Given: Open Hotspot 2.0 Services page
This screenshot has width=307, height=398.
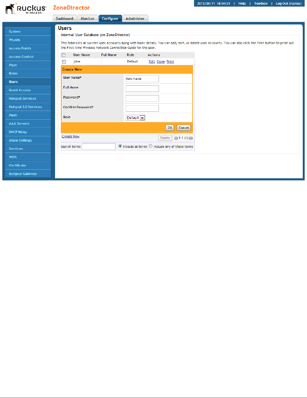Looking at the screenshot, I should [28, 107].
